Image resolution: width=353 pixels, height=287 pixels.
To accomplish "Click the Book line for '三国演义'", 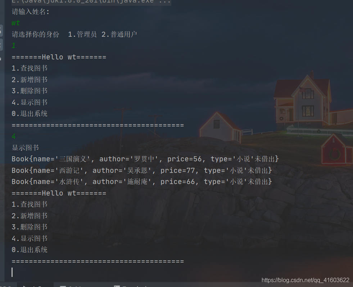I will click(x=145, y=159).
